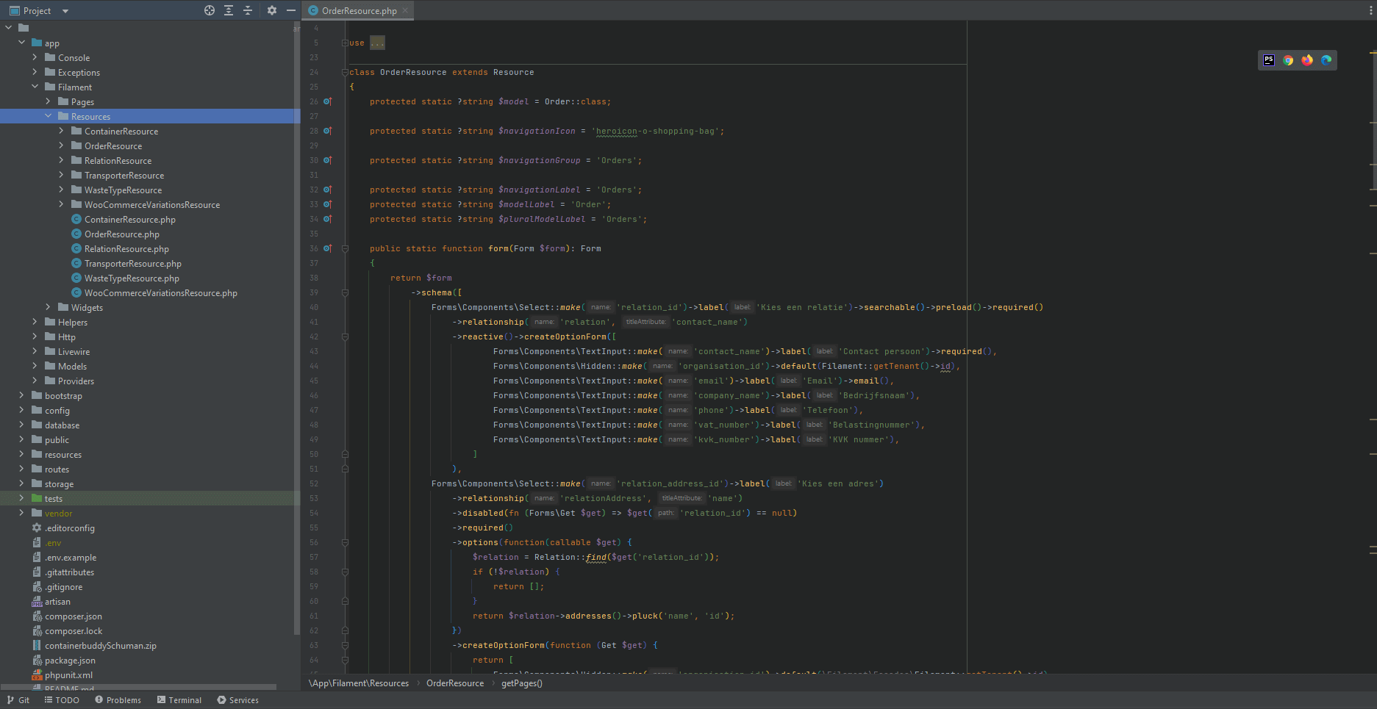Open containerbuddySchuman.zip file
This screenshot has height=709, width=1377.
(100, 646)
